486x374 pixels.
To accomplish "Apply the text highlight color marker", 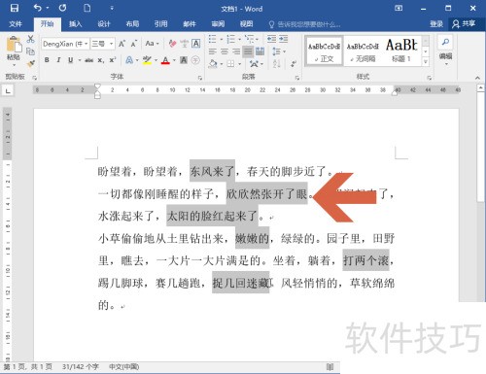I will [147, 60].
